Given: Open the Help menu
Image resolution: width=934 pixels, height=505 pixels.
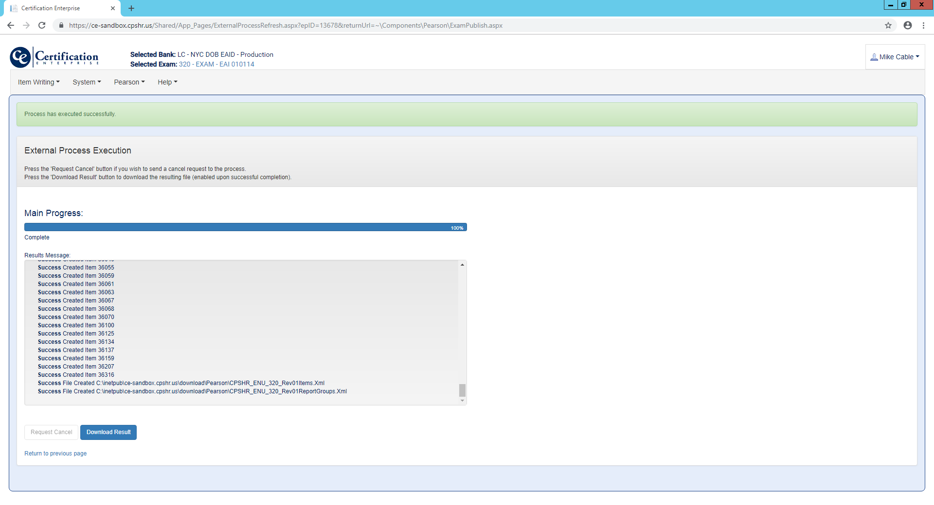Looking at the screenshot, I should pyautogui.click(x=167, y=82).
